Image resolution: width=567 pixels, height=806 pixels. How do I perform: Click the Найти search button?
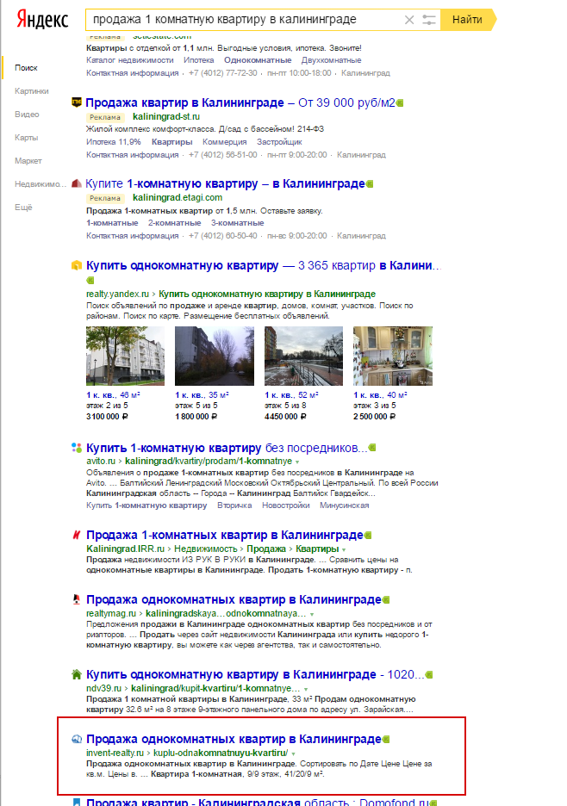467,20
